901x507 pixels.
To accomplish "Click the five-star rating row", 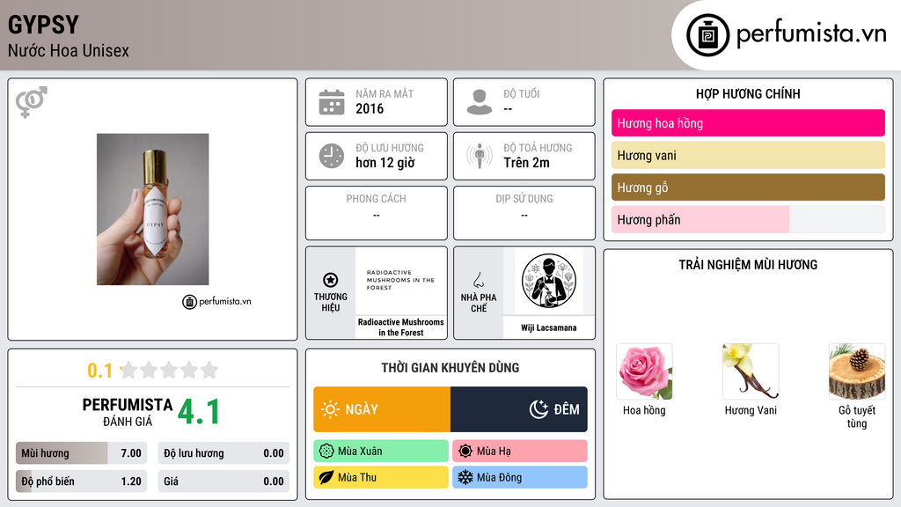I will click(x=170, y=370).
